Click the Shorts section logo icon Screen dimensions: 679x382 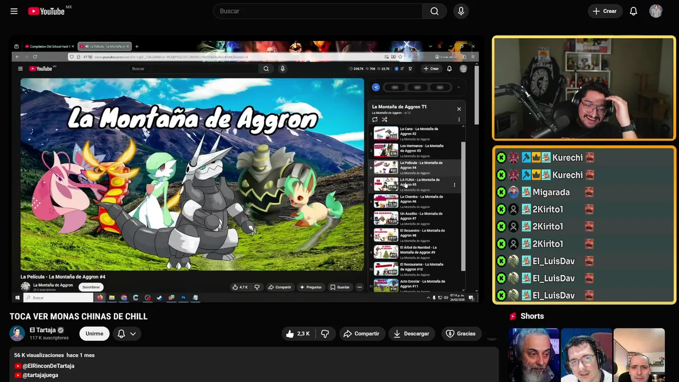pyautogui.click(x=513, y=316)
